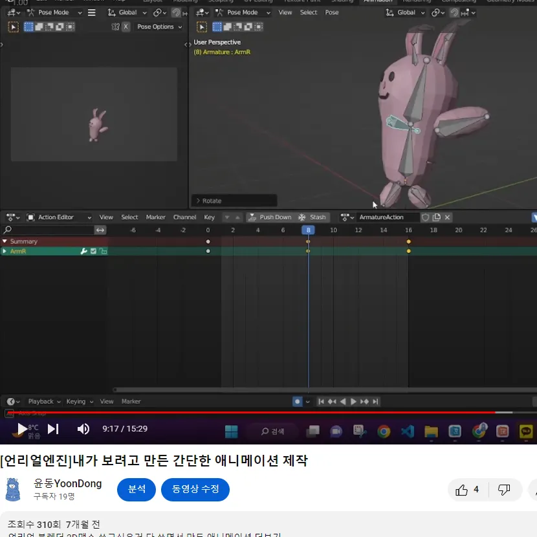The image size is (537, 537).
Task: Click the YouTube play button
Action: (x=21, y=429)
